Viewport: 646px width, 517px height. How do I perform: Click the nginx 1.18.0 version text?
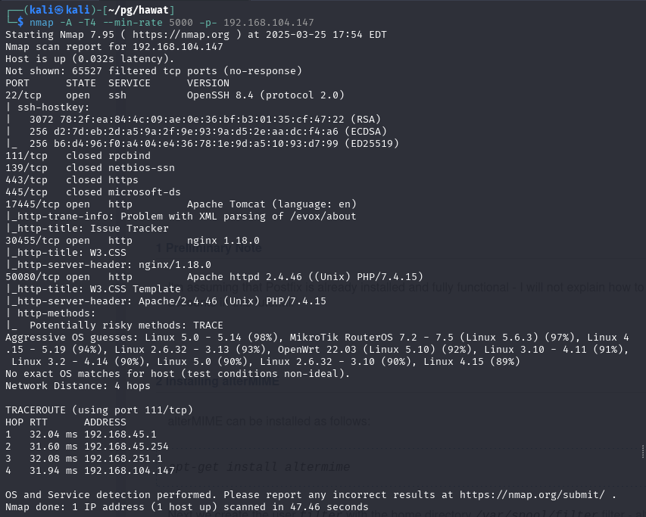(x=223, y=241)
